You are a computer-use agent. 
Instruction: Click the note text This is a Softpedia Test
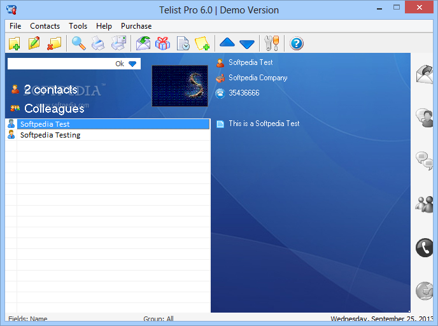click(x=264, y=124)
